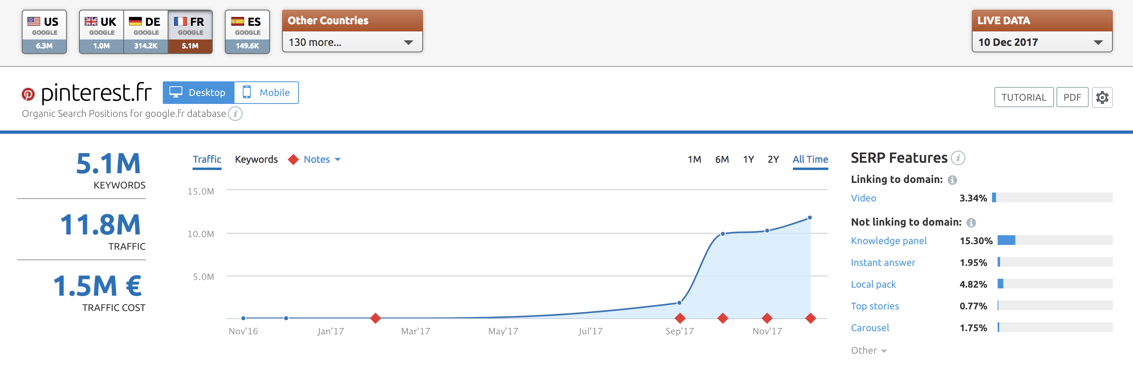
Task: Click the pinterest.fr domain title
Action: pyautogui.click(x=96, y=93)
